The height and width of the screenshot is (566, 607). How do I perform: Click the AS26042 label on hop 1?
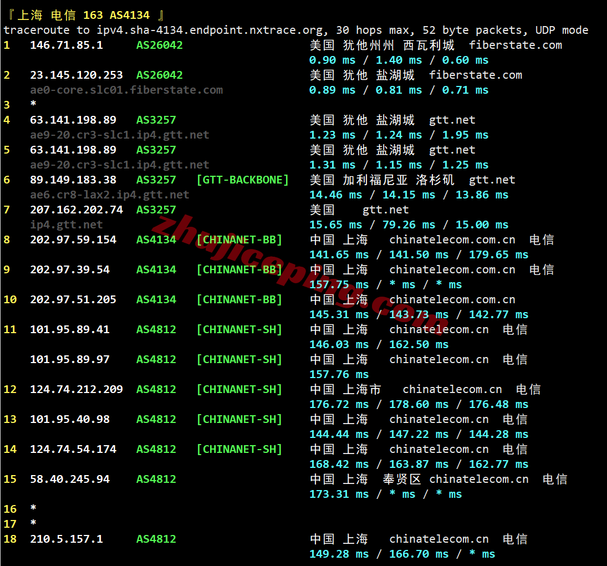[159, 45]
